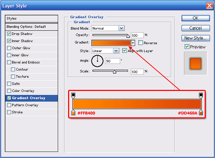
Task: Click the orange style preview thumbnail
Action: (x=195, y=63)
